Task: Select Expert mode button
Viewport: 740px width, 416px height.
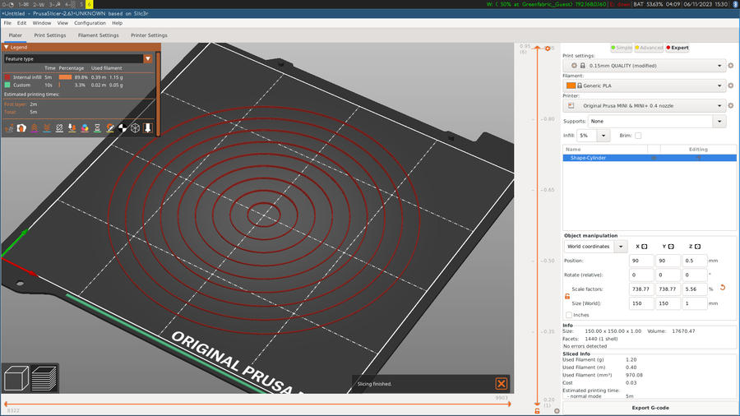Action: tap(678, 48)
